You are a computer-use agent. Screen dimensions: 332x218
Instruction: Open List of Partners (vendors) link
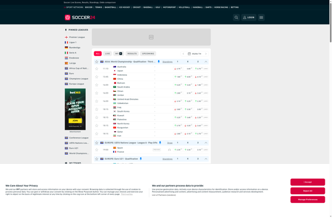click(164, 195)
